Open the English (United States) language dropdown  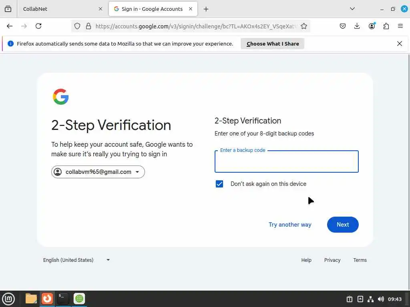tap(76, 260)
